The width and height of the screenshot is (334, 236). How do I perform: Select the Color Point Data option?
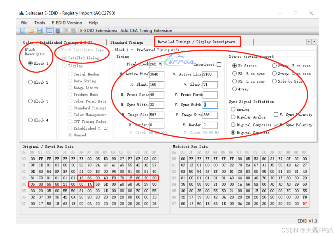(x=70, y=101)
